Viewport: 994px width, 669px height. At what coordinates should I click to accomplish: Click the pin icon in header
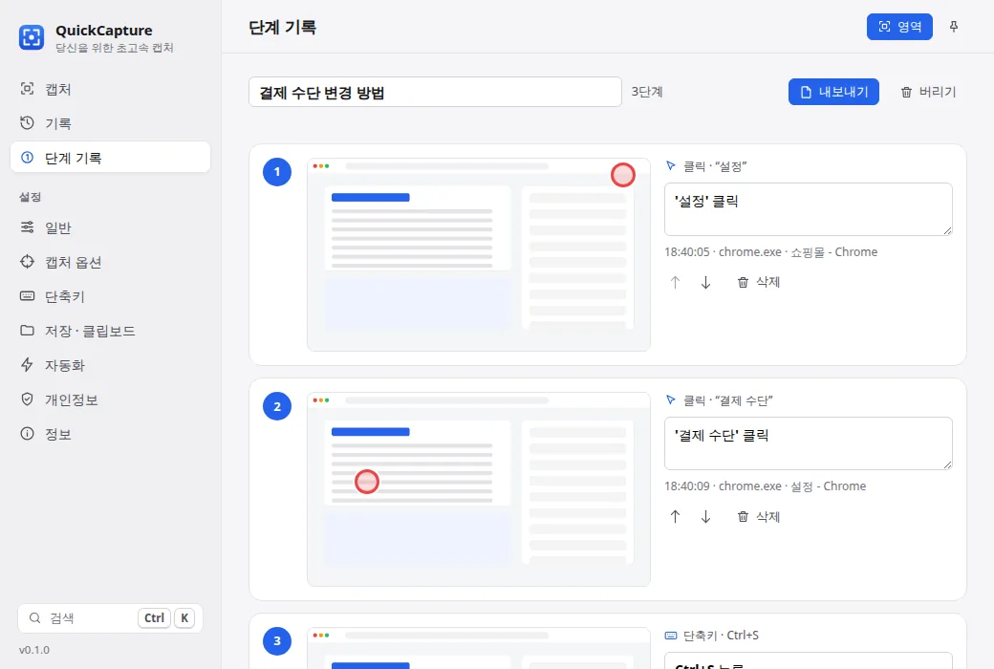point(954,27)
